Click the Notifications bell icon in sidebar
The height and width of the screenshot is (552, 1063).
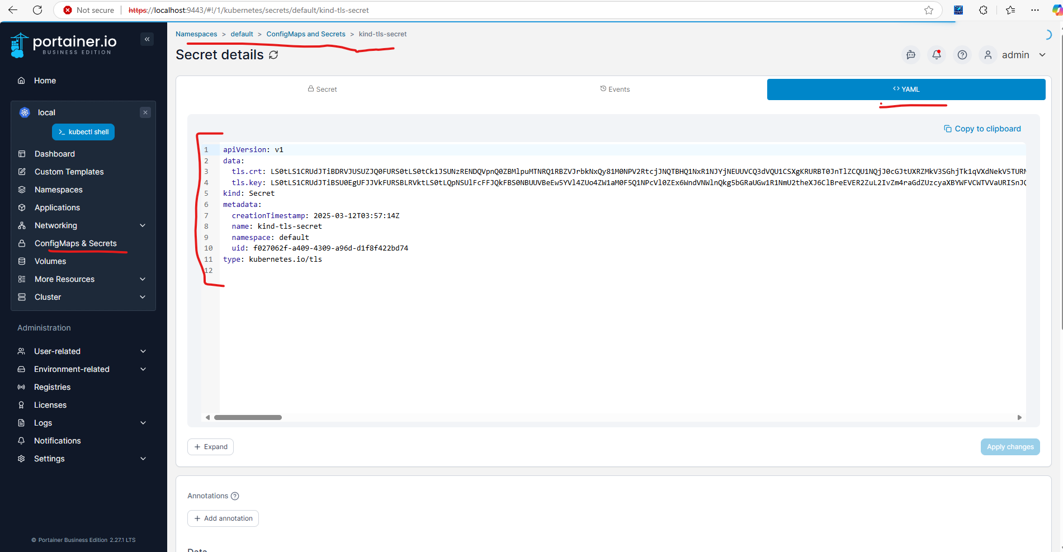(21, 441)
